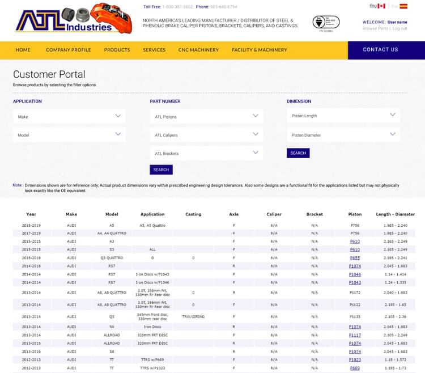Screen dimensions: 425x373
Task: Switch language with the Canadian flag icon
Action: coord(381,6)
